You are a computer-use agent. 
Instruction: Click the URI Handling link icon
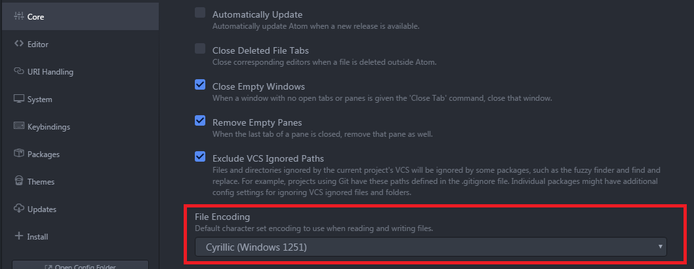click(x=18, y=71)
